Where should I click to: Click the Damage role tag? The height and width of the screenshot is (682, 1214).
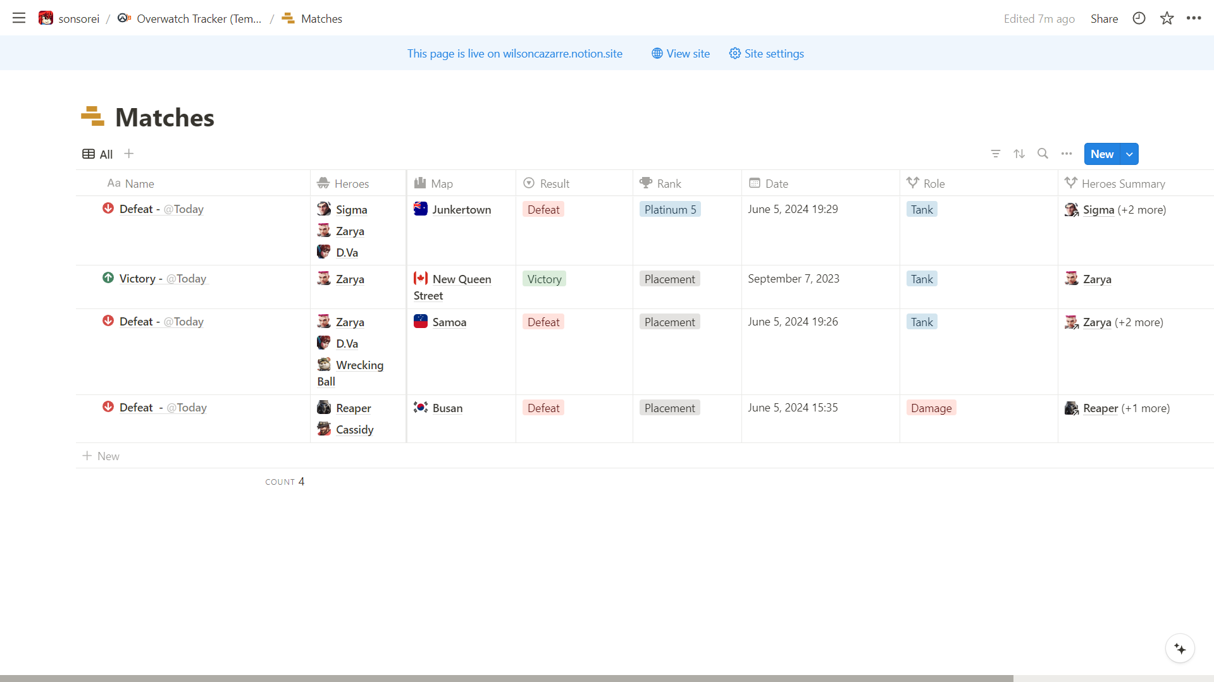pyautogui.click(x=931, y=408)
